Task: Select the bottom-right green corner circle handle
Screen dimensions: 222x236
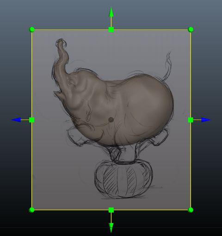Action: pos(191,210)
